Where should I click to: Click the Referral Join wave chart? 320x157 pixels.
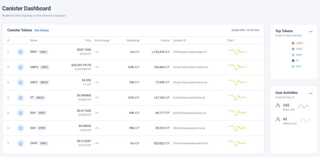[306, 121]
